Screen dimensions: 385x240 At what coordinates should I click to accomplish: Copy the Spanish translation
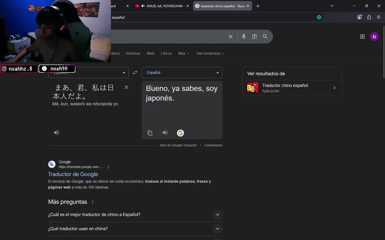click(150, 133)
